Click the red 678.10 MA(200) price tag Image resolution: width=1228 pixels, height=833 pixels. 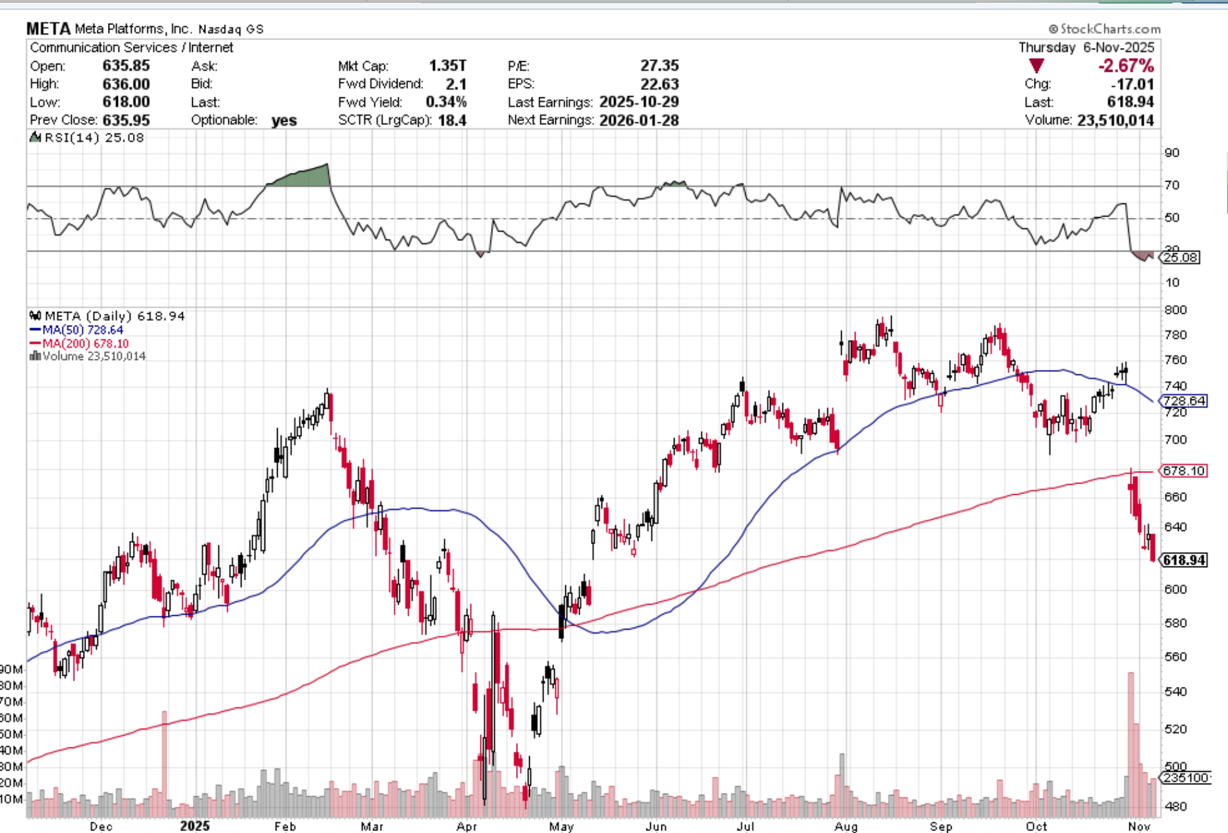pos(1184,471)
